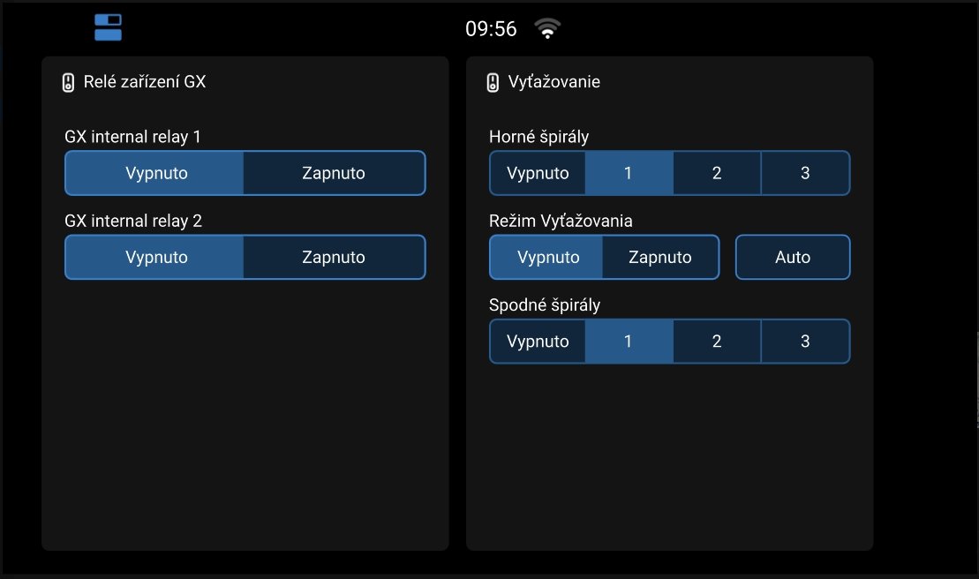
Task: Click the Vyťažovanie card icon
Action: click(x=493, y=83)
